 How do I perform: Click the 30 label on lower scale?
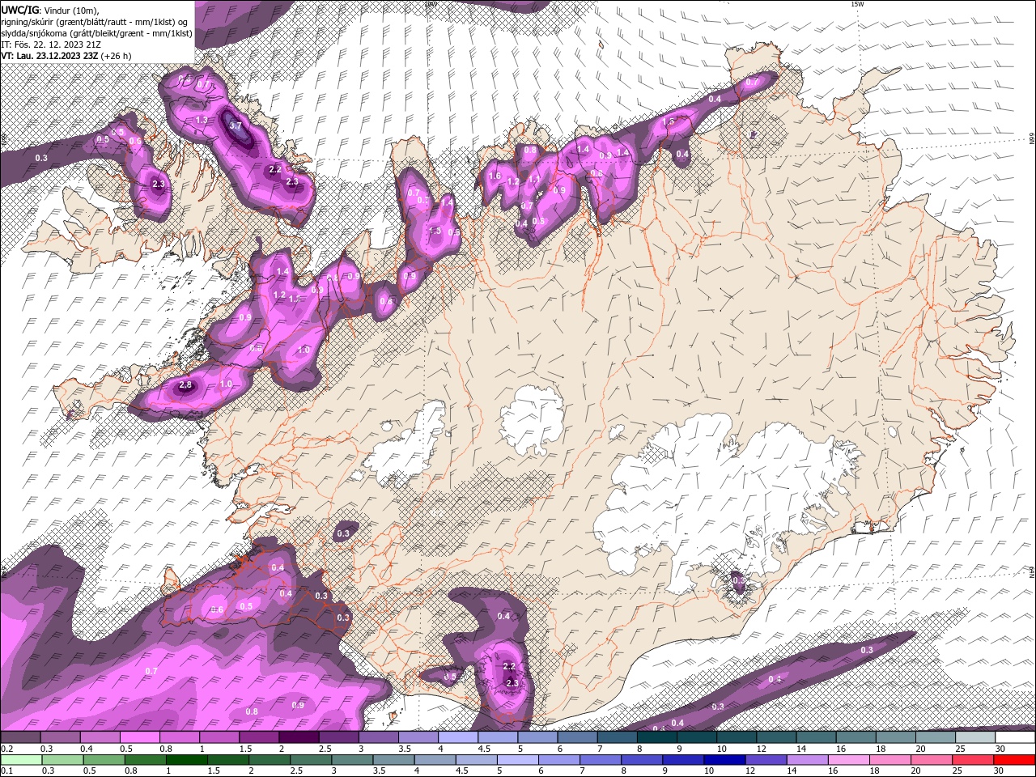click(x=1000, y=771)
